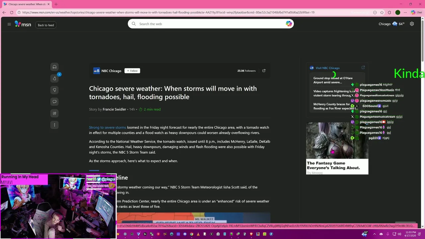The width and height of the screenshot is (425, 239).
Task: Open the taskbar weather widget
Action: pyautogui.click(x=365, y=234)
